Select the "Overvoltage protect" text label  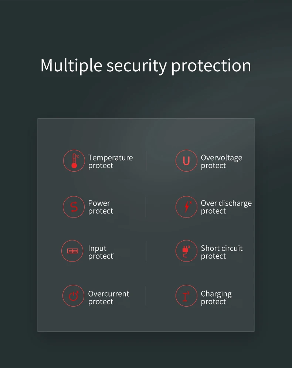[221, 162]
